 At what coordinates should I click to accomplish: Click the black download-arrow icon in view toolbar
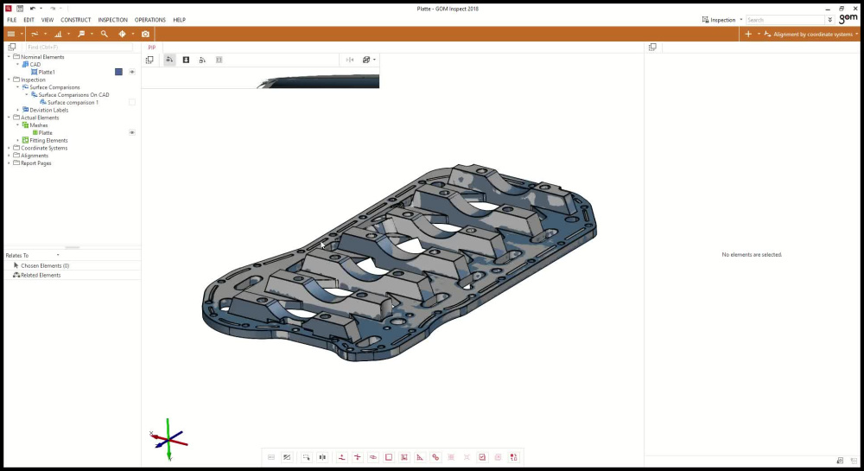(186, 60)
